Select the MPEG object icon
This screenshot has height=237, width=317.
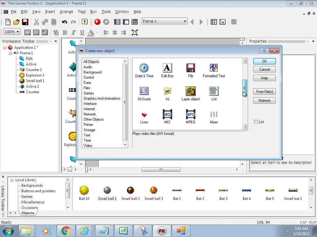tap(190, 114)
